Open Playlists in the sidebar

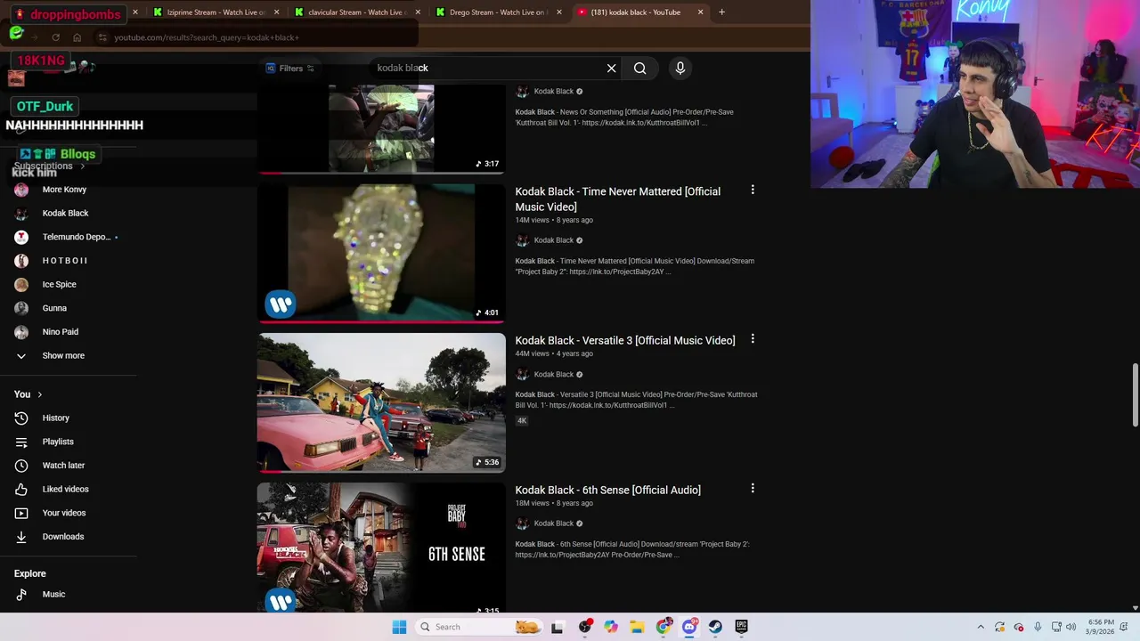(58, 442)
